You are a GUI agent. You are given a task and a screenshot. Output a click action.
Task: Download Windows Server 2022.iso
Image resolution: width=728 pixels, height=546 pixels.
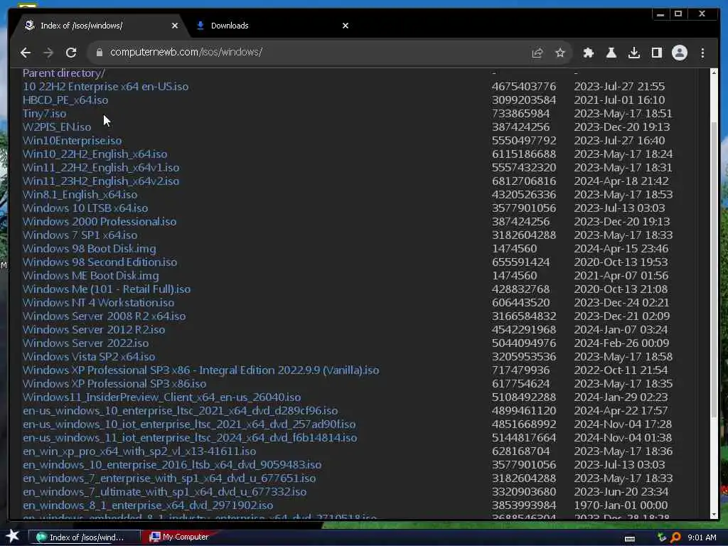(x=85, y=342)
